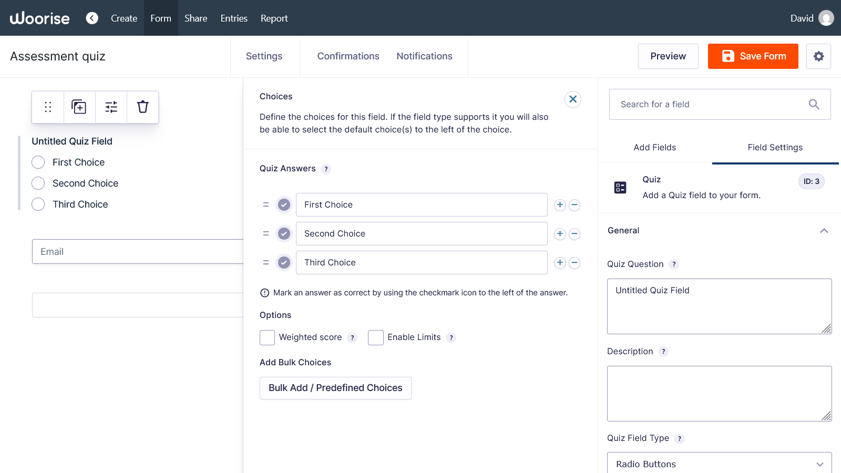Open form settings gear icon

(818, 56)
